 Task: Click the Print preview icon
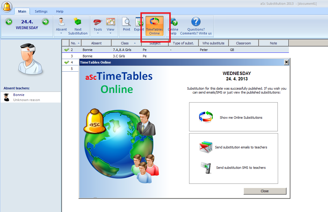click(127, 22)
